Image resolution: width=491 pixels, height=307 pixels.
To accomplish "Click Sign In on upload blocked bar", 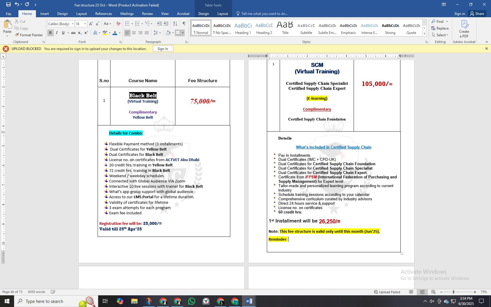I will (163, 49).
